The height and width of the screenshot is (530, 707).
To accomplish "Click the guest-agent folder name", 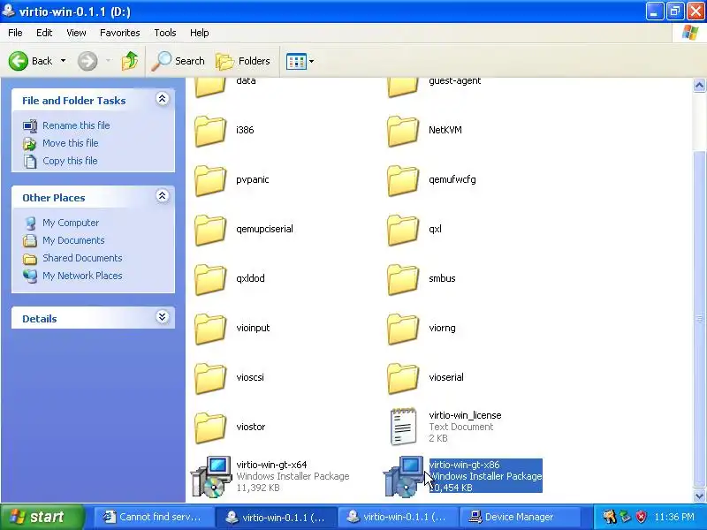I will (454, 81).
